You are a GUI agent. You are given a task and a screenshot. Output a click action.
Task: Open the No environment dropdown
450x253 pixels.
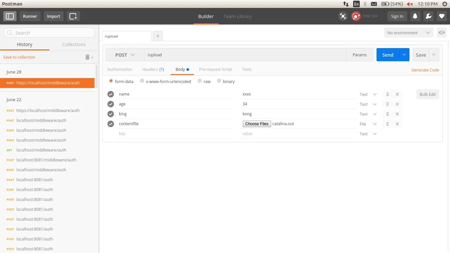click(408, 33)
